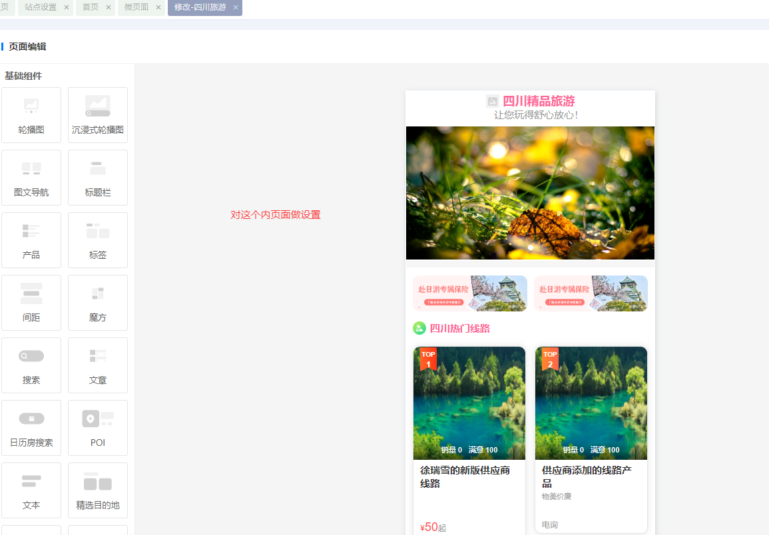Screen dimensions: 769x535
Task: Choose the 图文导航 component icon
Action: point(31,177)
